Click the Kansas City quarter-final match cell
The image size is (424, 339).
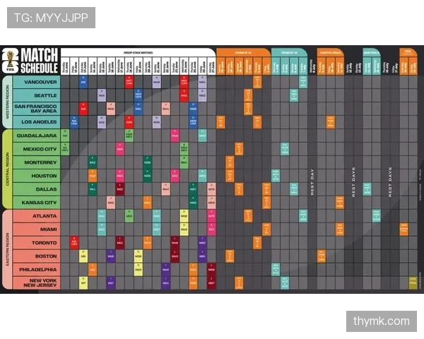[339, 203]
